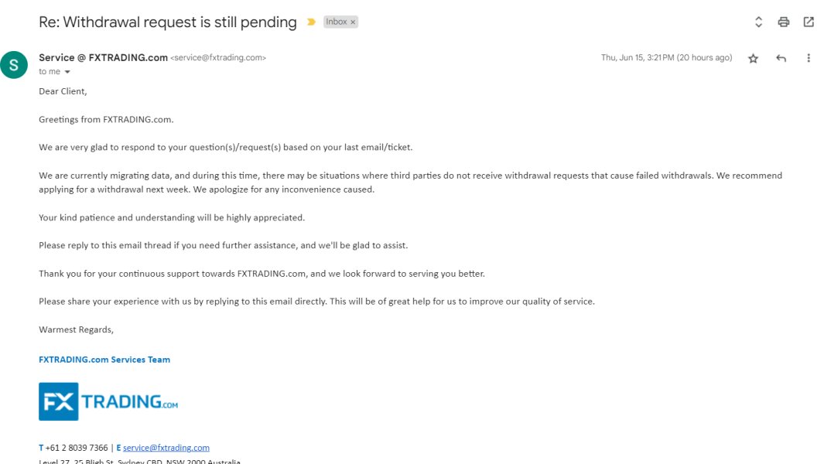Image resolution: width=824 pixels, height=464 pixels.
Task: Click the Thu, Jun 15 timestamp
Action: click(x=666, y=58)
